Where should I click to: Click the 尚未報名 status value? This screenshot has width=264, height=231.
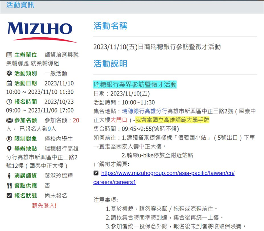pyautogui.click(x=56, y=195)
